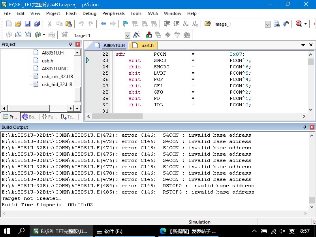Pin the Project panel
Image resolution: width=316 pixels, height=237 pixels.
click(x=71, y=44)
